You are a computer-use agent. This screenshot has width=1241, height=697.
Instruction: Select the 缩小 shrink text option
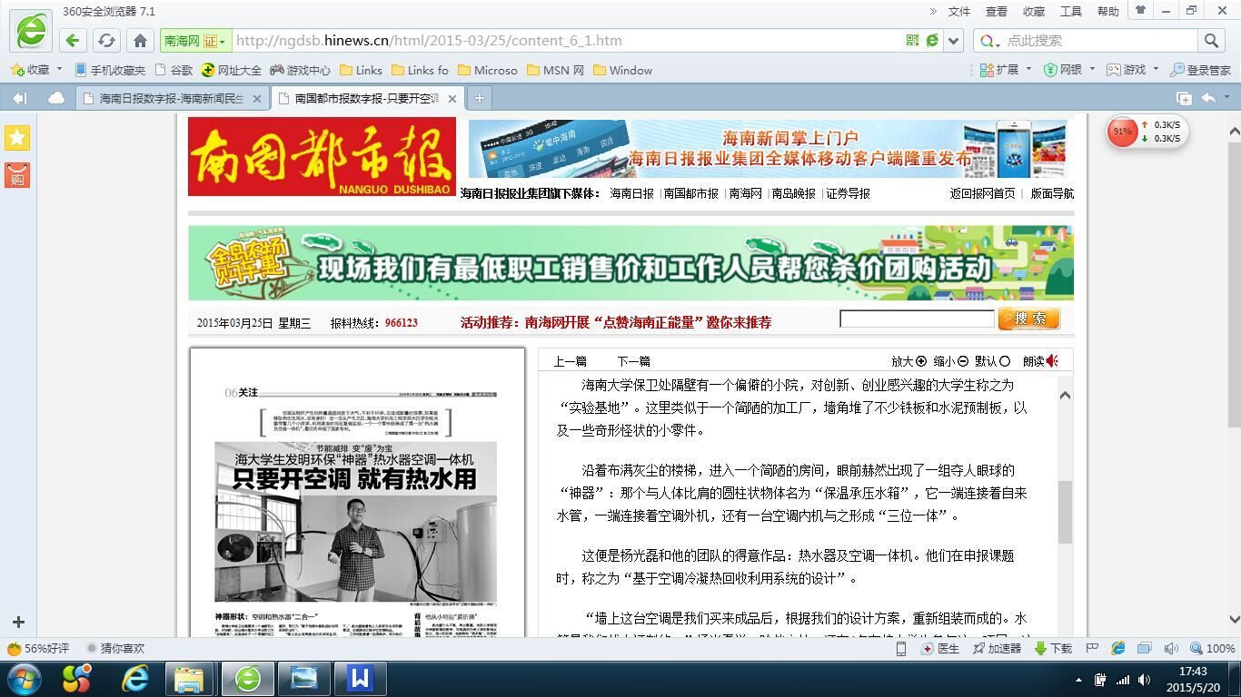click(950, 361)
